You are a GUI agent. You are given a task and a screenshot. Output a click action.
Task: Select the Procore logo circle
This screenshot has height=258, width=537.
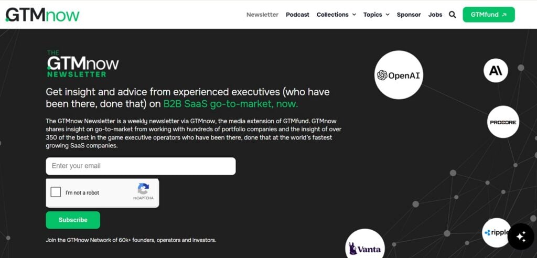pyautogui.click(x=503, y=122)
